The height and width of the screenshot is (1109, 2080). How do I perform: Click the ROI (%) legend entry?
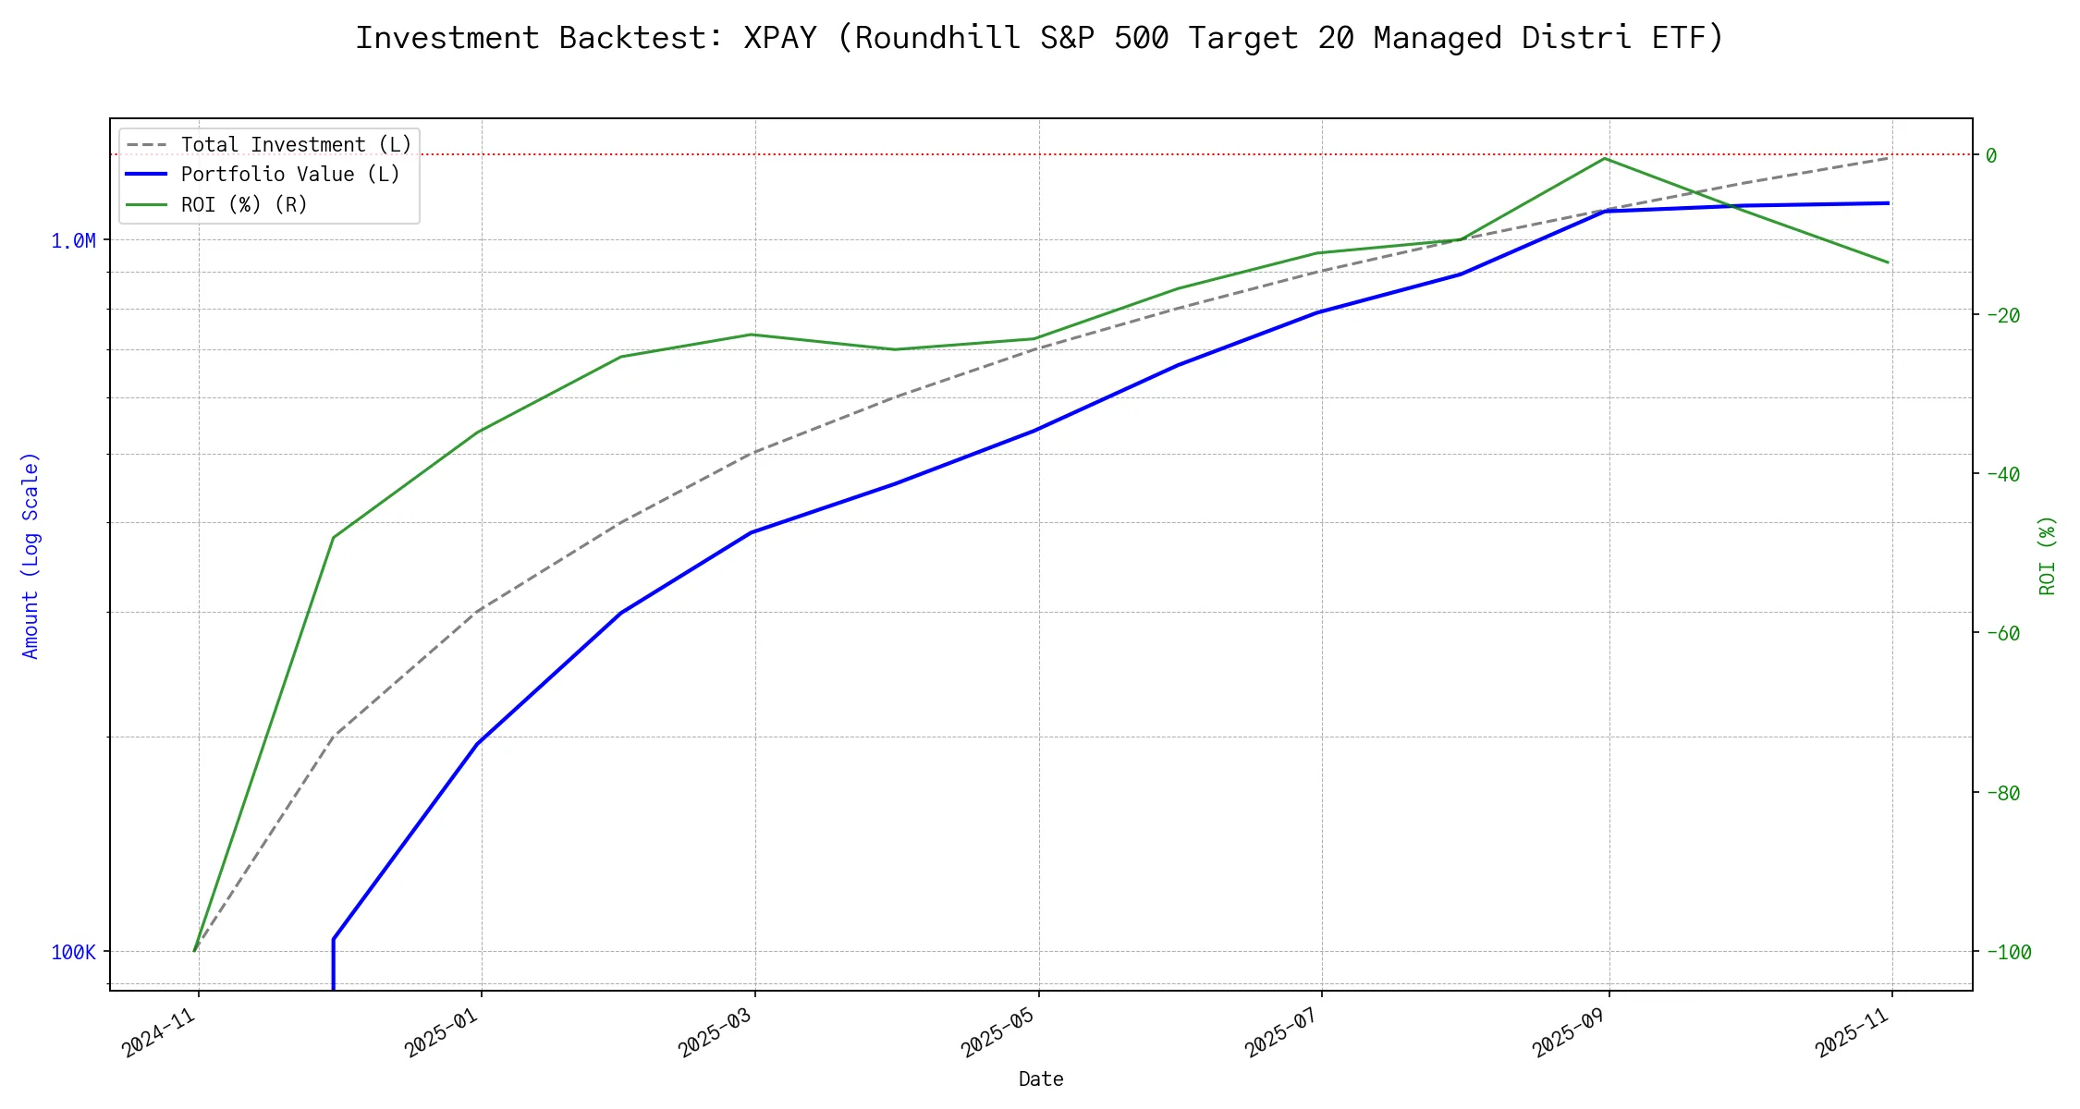tap(244, 204)
